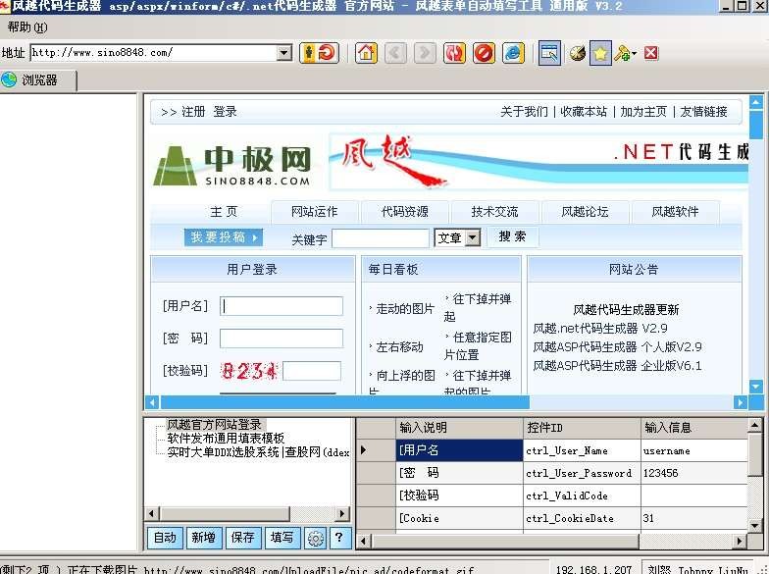
Task: Click the Back arrow toolbar icon
Action: point(395,53)
